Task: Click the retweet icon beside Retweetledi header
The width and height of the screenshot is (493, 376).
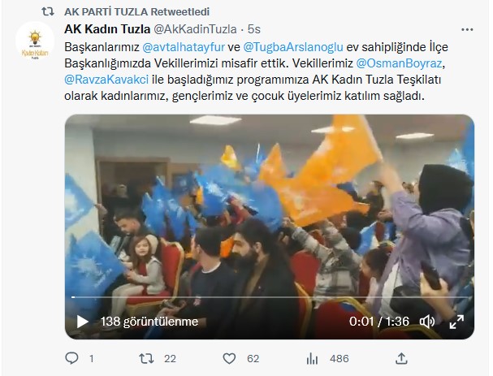Action: click(48, 12)
